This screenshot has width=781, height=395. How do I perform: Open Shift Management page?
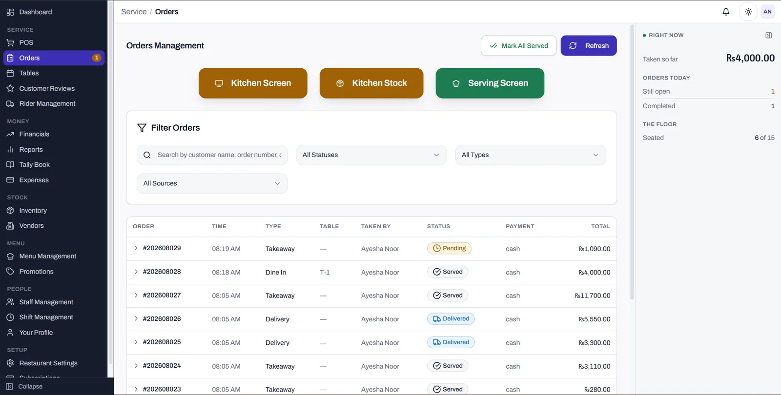coord(54,317)
